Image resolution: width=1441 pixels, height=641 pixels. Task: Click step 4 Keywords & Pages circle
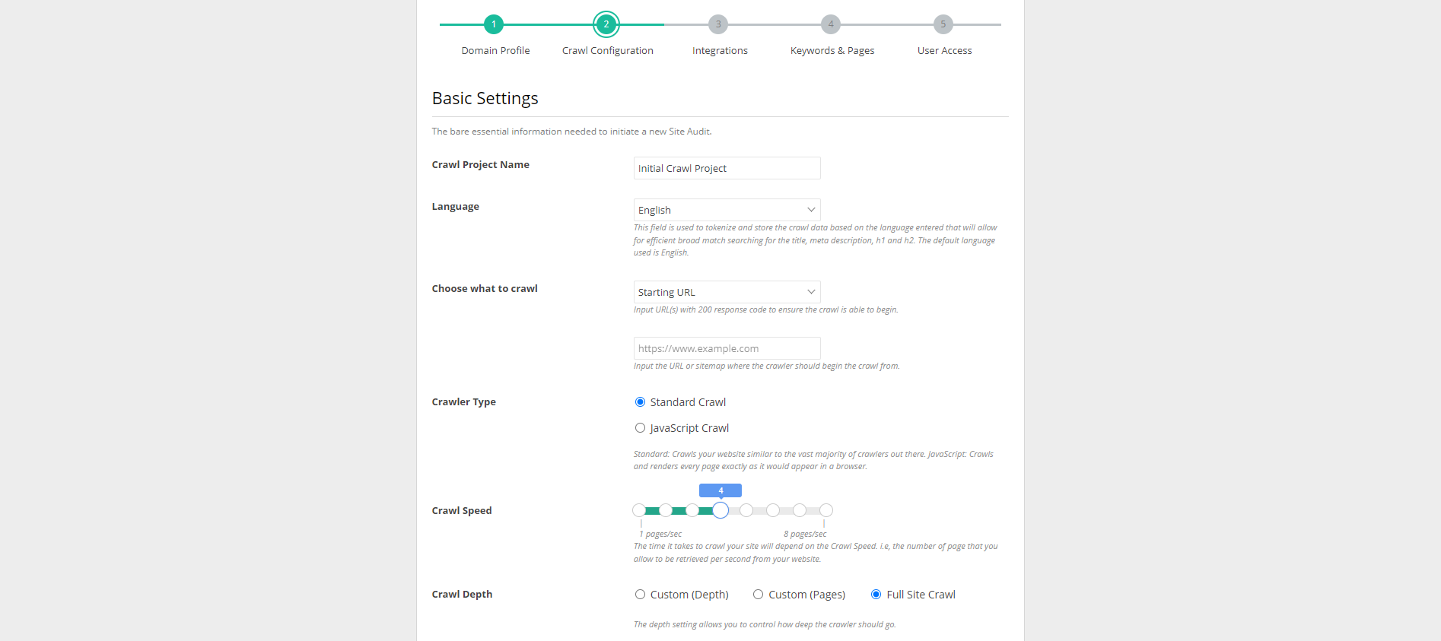point(831,24)
